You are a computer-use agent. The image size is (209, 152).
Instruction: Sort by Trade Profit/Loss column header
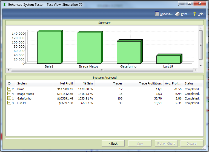(144, 83)
